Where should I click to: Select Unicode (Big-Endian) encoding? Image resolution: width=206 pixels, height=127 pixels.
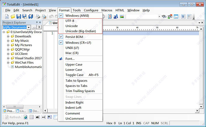pos(80,31)
